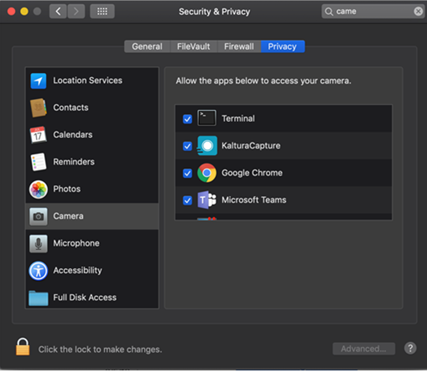Choose the Full Disk Access folder icon
This screenshot has height=371, width=427.
[x=38, y=298]
